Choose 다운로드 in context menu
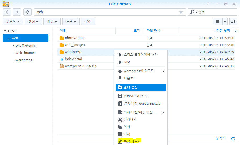 141,78
